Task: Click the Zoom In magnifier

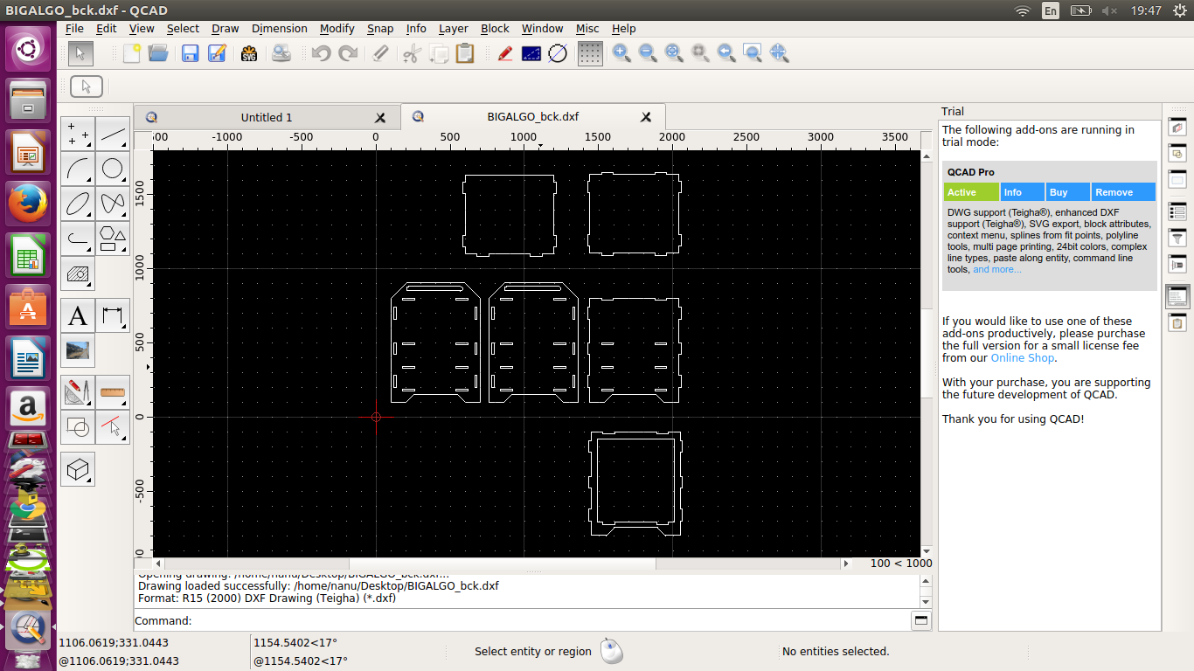Action: click(x=621, y=53)
